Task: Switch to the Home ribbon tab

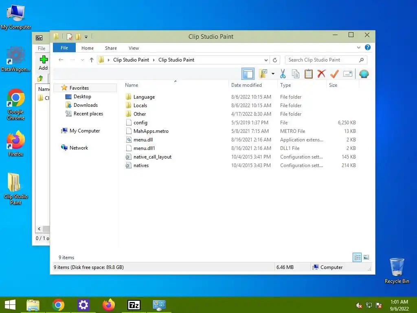Action: coord(88,48)
